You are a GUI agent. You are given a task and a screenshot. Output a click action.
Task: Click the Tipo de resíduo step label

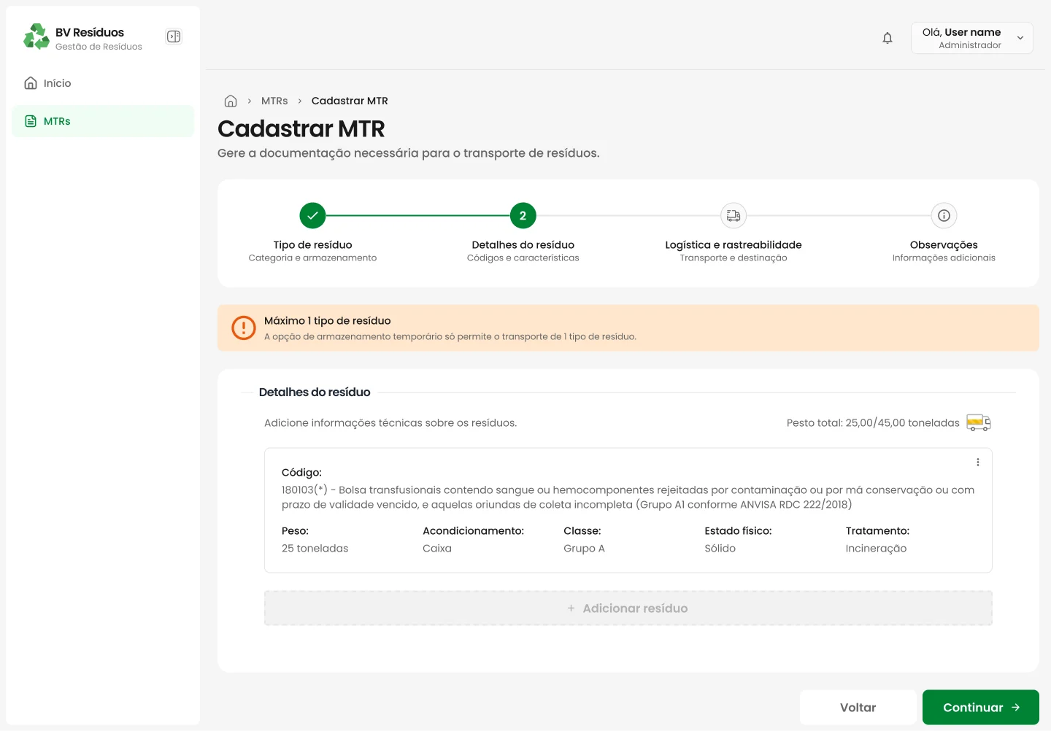[x=312, y=245]
